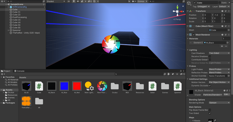Viewport: 233px width, 122px height.
Task: Click the scene orientation gizmo cube
Action: (177, 11)
